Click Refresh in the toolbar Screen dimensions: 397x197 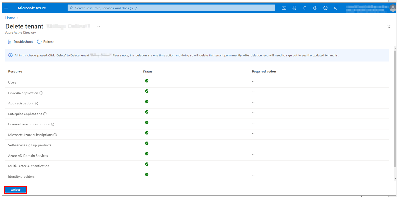(x=46, y=42)
